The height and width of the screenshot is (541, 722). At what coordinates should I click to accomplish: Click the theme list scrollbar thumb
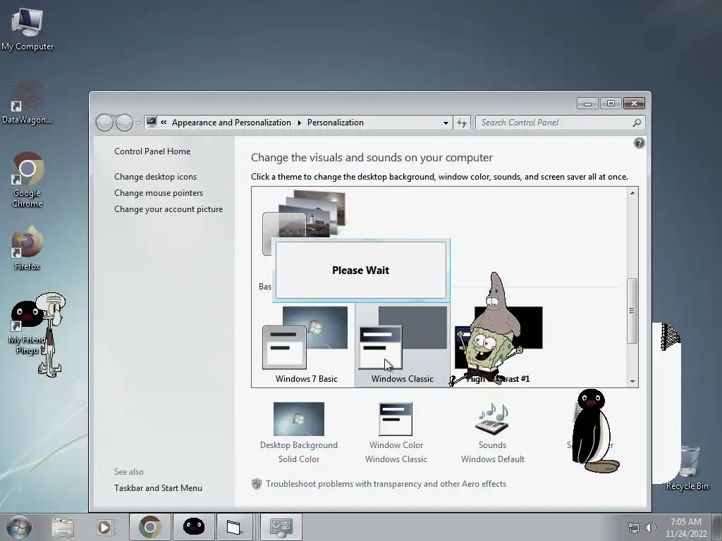coord(632,311)
